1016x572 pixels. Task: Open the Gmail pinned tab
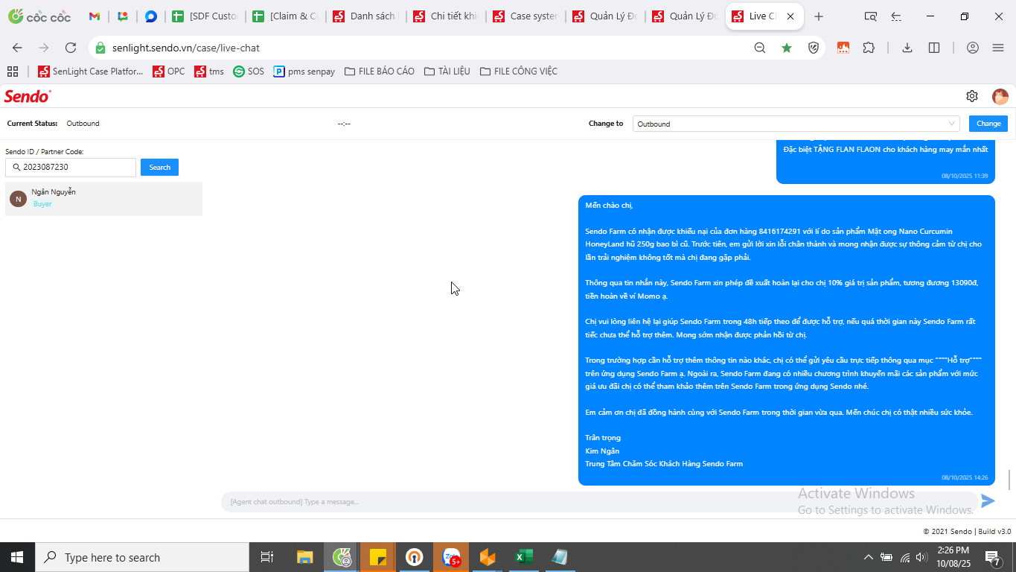point(95,16)
